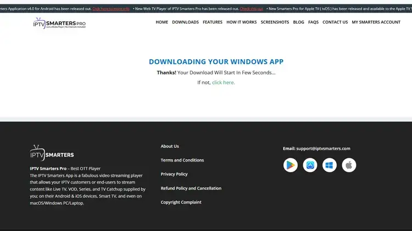The height and width of the screenshot is (231, 412).
Task: Open the Copyright Complaint footer link
Action: 181,202
